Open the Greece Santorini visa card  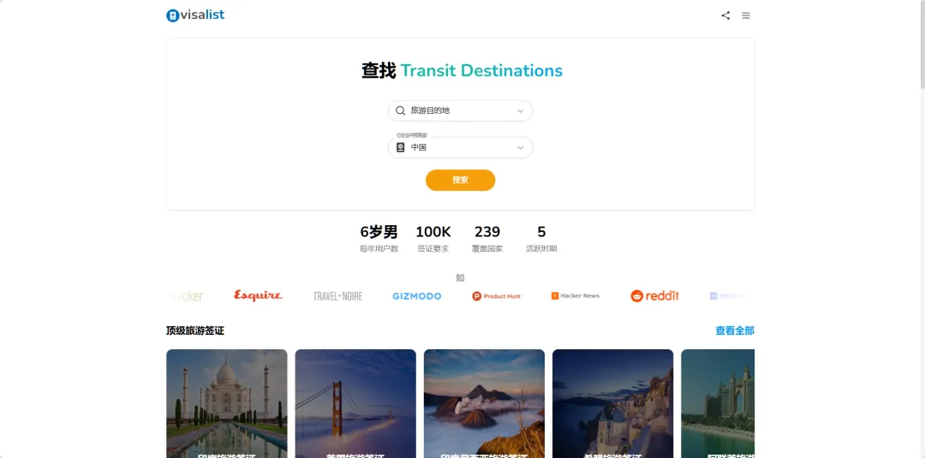coord(612,404)
